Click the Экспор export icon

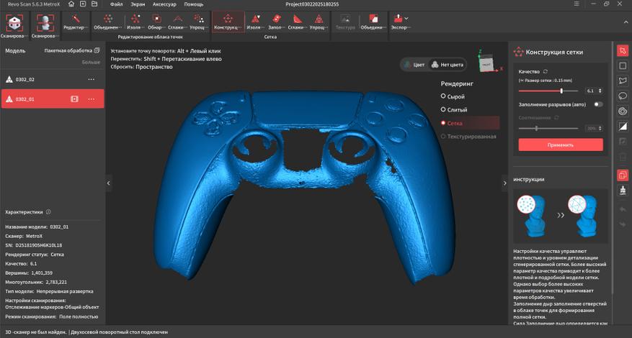tap(398, 19)
